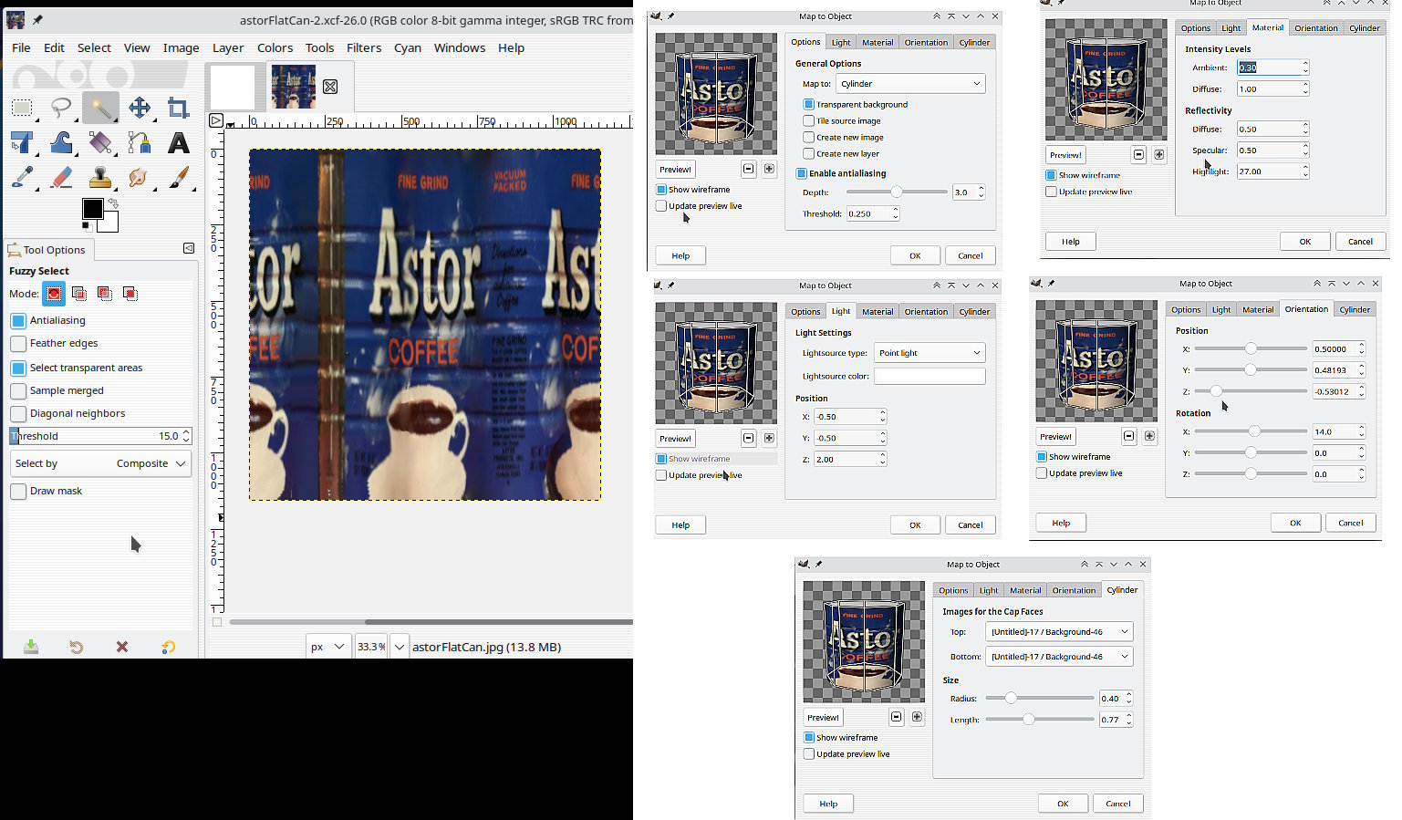This screenshot has width=1402, height=820.
Task: Switch to Options tab in Orientation-tab dialog
Action: point(1186,309)
